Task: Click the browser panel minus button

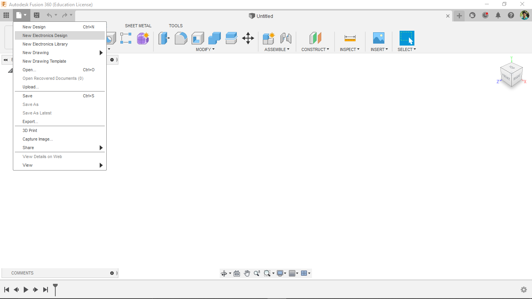Action: pos(112,60)
